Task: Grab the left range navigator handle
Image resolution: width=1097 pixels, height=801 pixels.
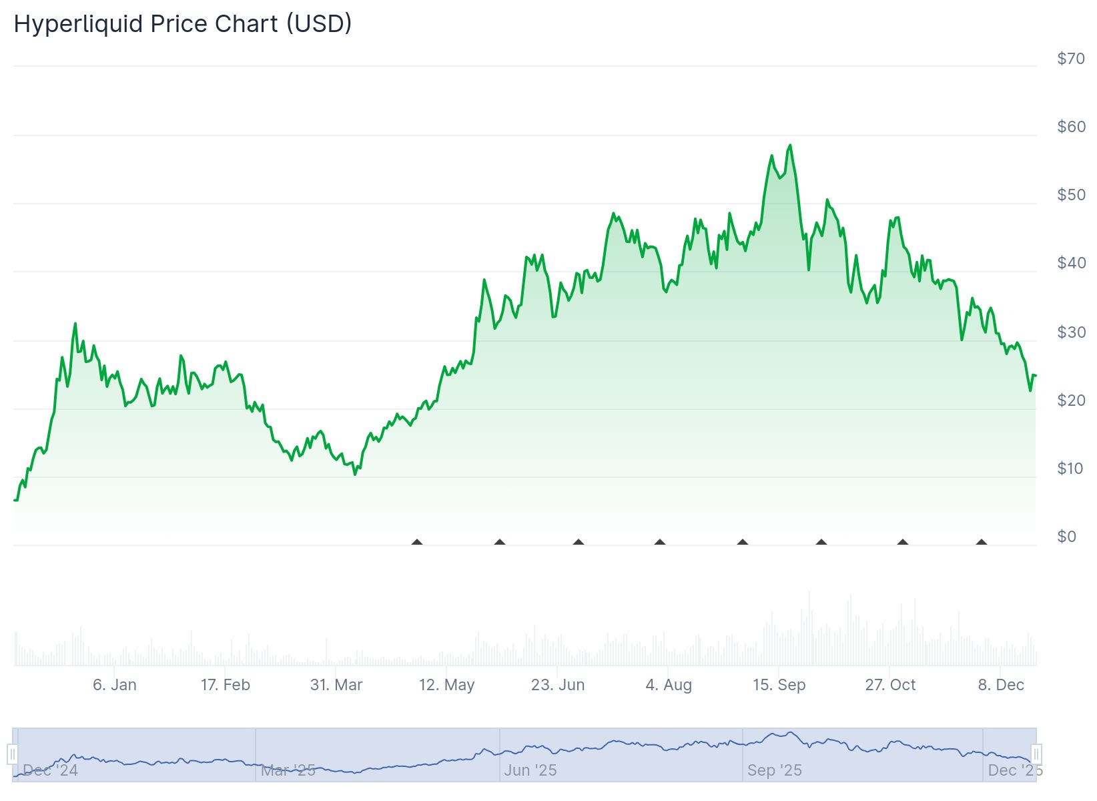Action: (12, 754)
